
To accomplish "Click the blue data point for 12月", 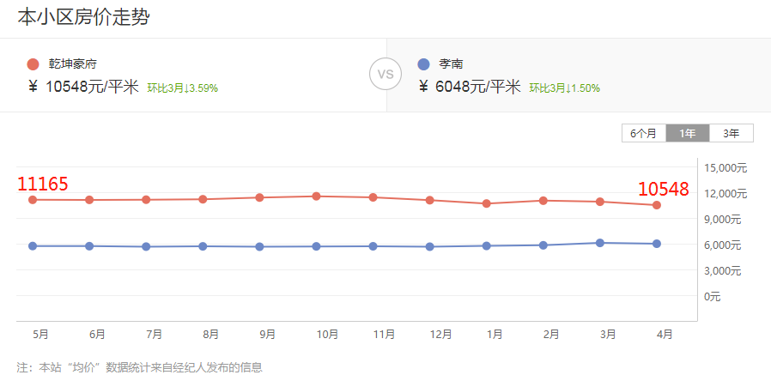I will 430,247.
